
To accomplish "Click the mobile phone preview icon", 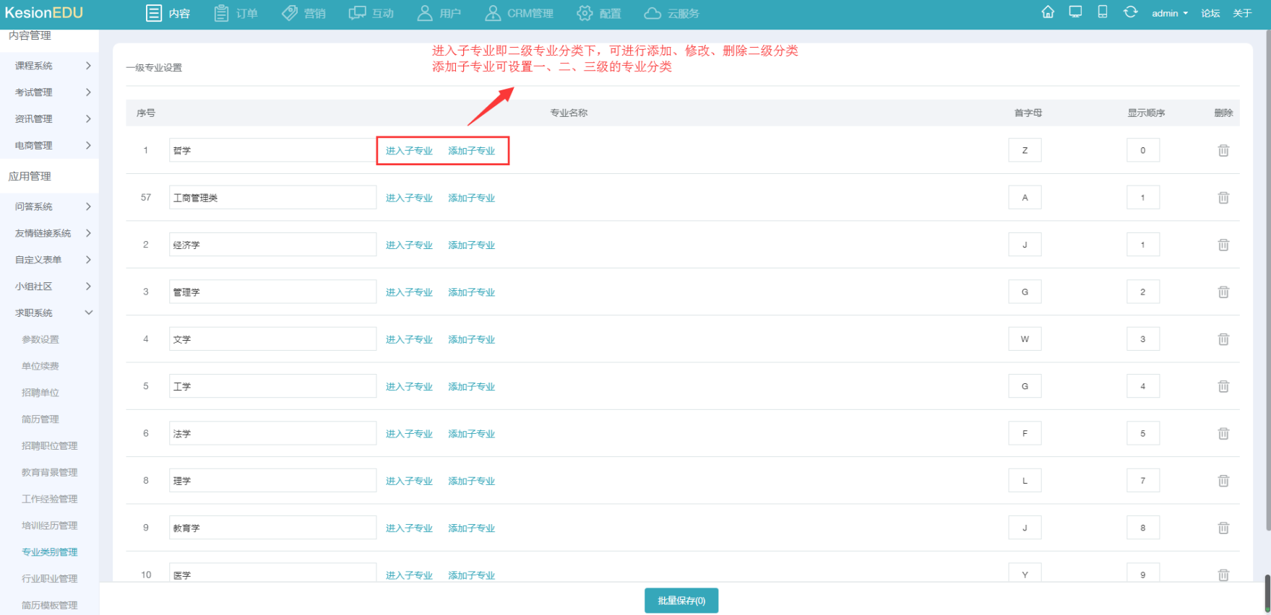I will (x=1103, y=12).
